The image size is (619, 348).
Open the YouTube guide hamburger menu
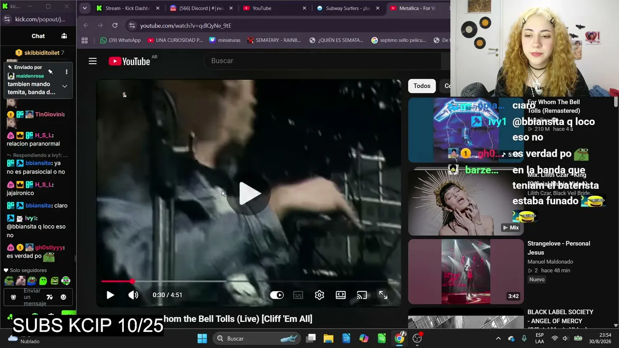(x=92, y=61)
